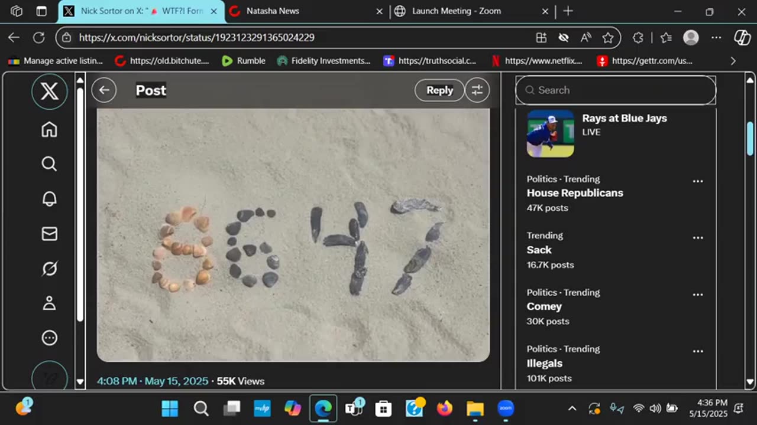Open the Comey trending topic

click(x=544, y=306)
